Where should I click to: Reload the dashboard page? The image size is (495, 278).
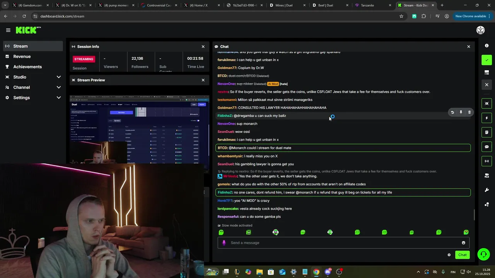coord(24,16)
